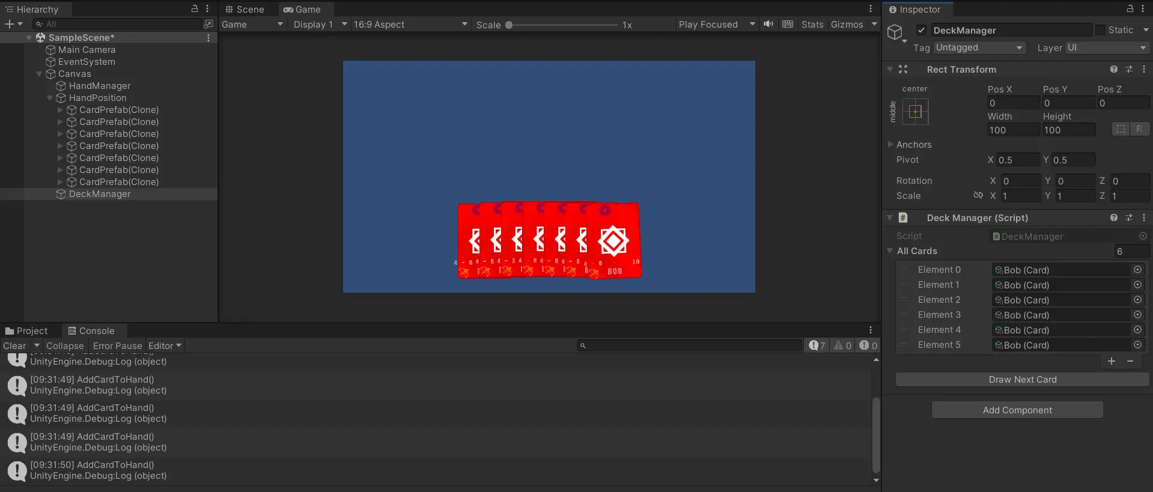The height and width of the screenshot is (492, 1153).
Task: Expand the Anchors foldout
Action: (890, 144)
